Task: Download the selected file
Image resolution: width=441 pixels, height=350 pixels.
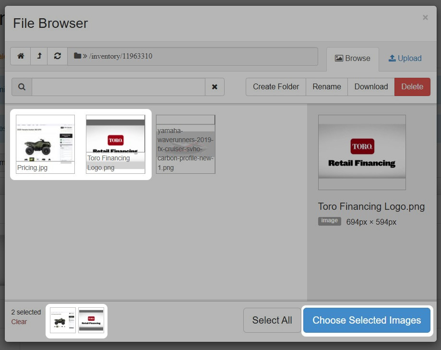Action: (371, 86)
